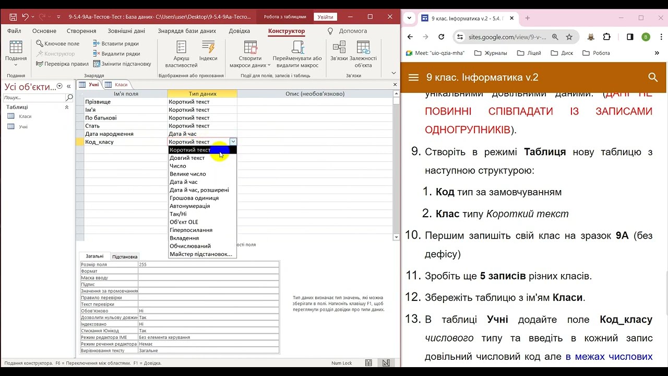Choose Довгий текст from data type list
The height and width of the screenshot is (376, 668).
pos(202,158)
